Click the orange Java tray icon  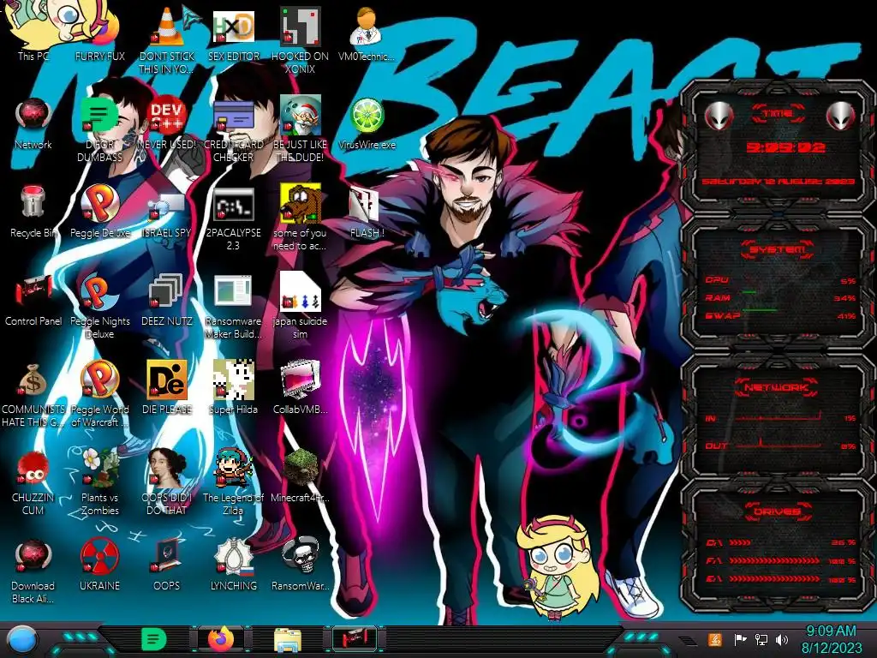(714, 639)
